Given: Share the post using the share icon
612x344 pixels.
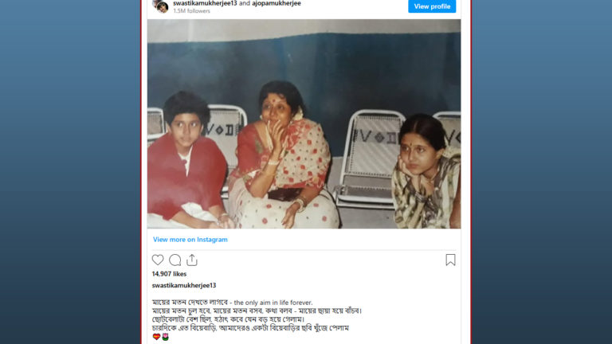Looking at the screenshot, I should pyautogui.click(x=192, y=260).
